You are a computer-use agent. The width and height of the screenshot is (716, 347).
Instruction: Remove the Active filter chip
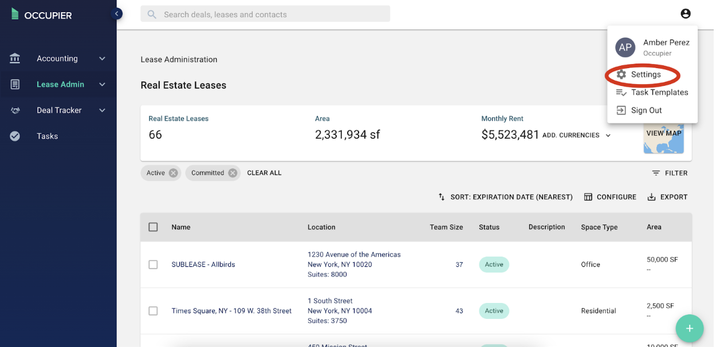point(174,173)
